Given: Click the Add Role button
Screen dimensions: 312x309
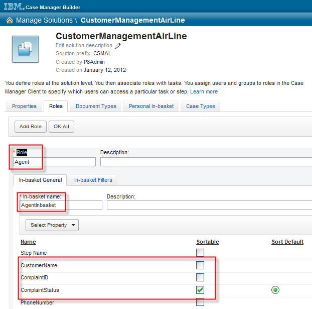Looking at the screenshot, I should coord(31,127).
